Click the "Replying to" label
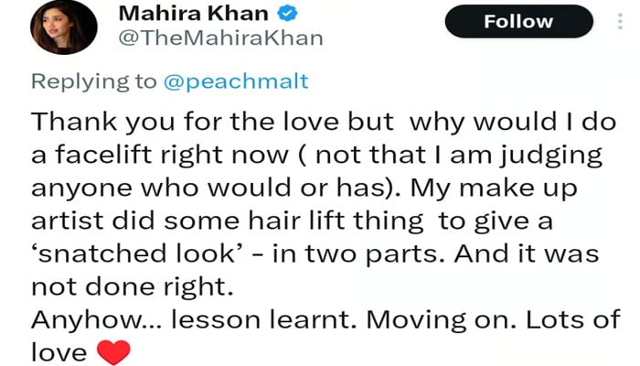This screenshot has width=640, height=366. tap(93, 81)
